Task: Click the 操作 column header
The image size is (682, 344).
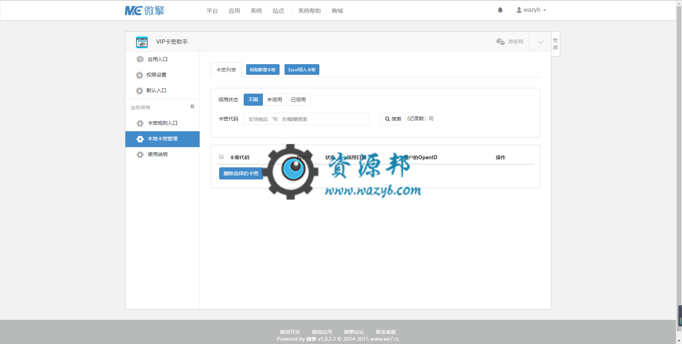Action: pyautogui.click(x=500, y=157)
